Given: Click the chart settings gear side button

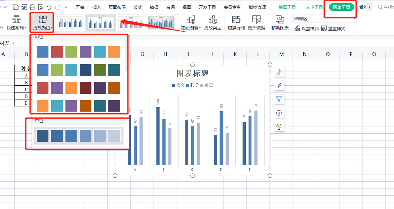Looking at the screenshot, I should click(x=279, y=113).
